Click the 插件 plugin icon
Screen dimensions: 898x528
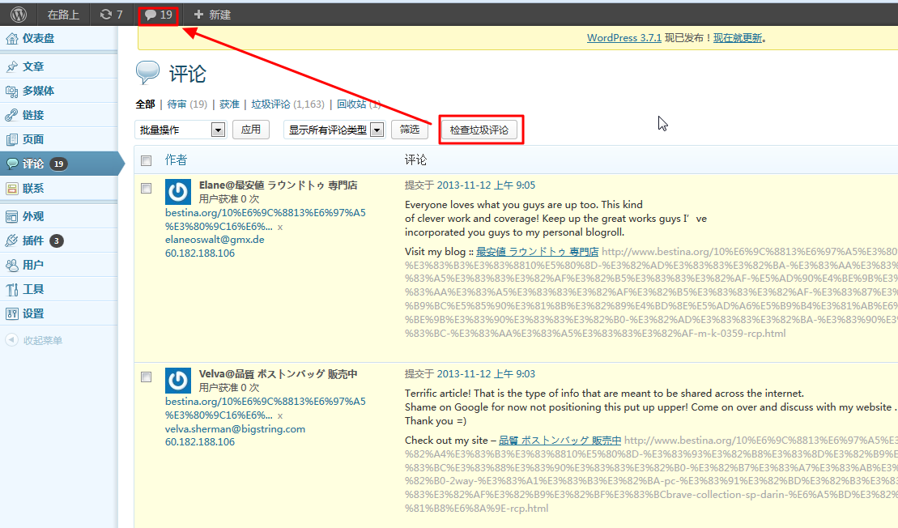(x=11, y=241)
